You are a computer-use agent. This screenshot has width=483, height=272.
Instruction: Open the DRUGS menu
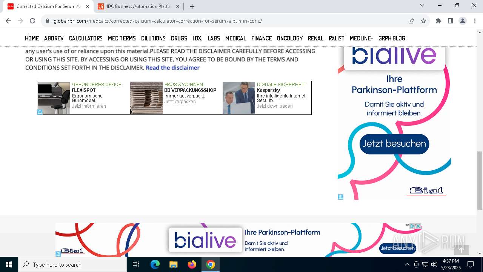pos(179,38)
